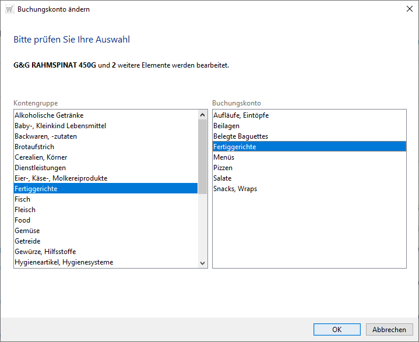Pick Brotaufstrich from the Kontengruppe list
The image size is (419, 342).
click(x=36, y=147)
